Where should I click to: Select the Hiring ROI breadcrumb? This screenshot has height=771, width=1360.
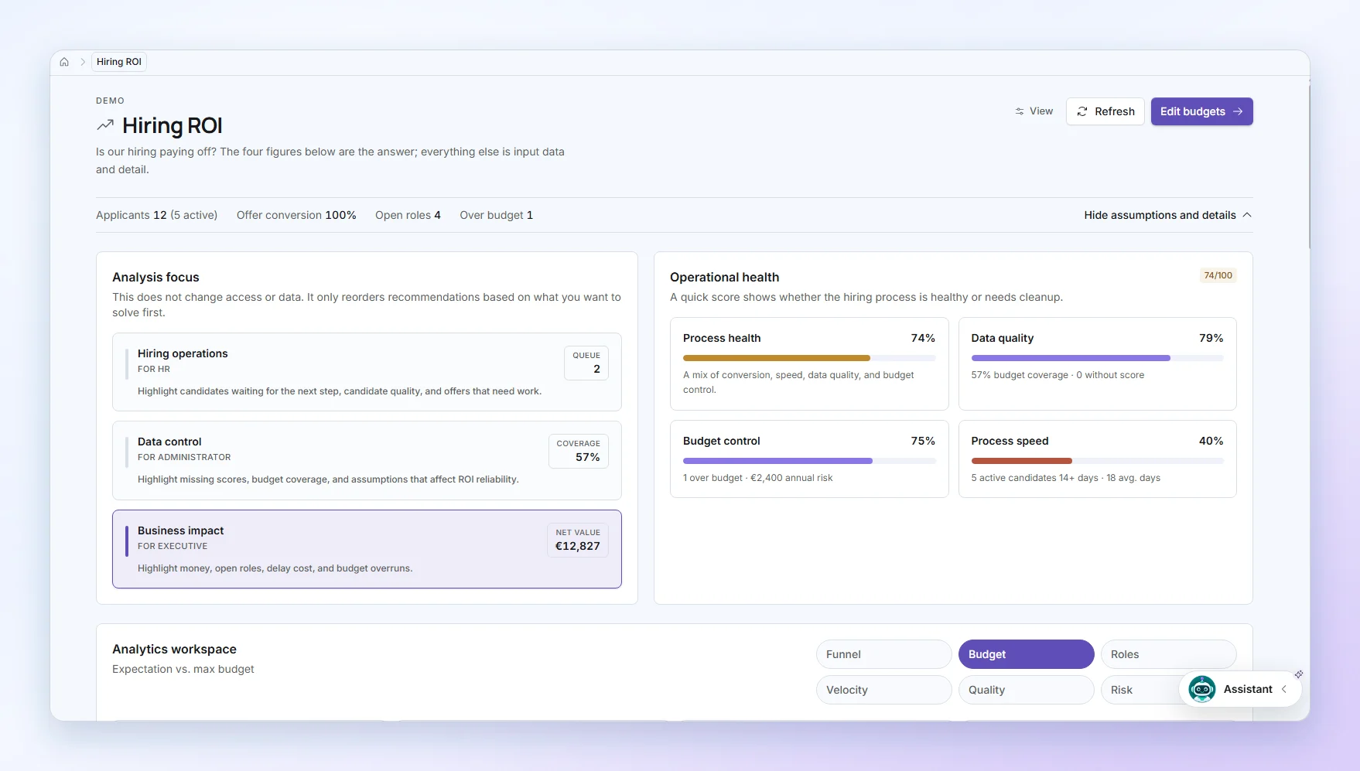tap(119, 62)
